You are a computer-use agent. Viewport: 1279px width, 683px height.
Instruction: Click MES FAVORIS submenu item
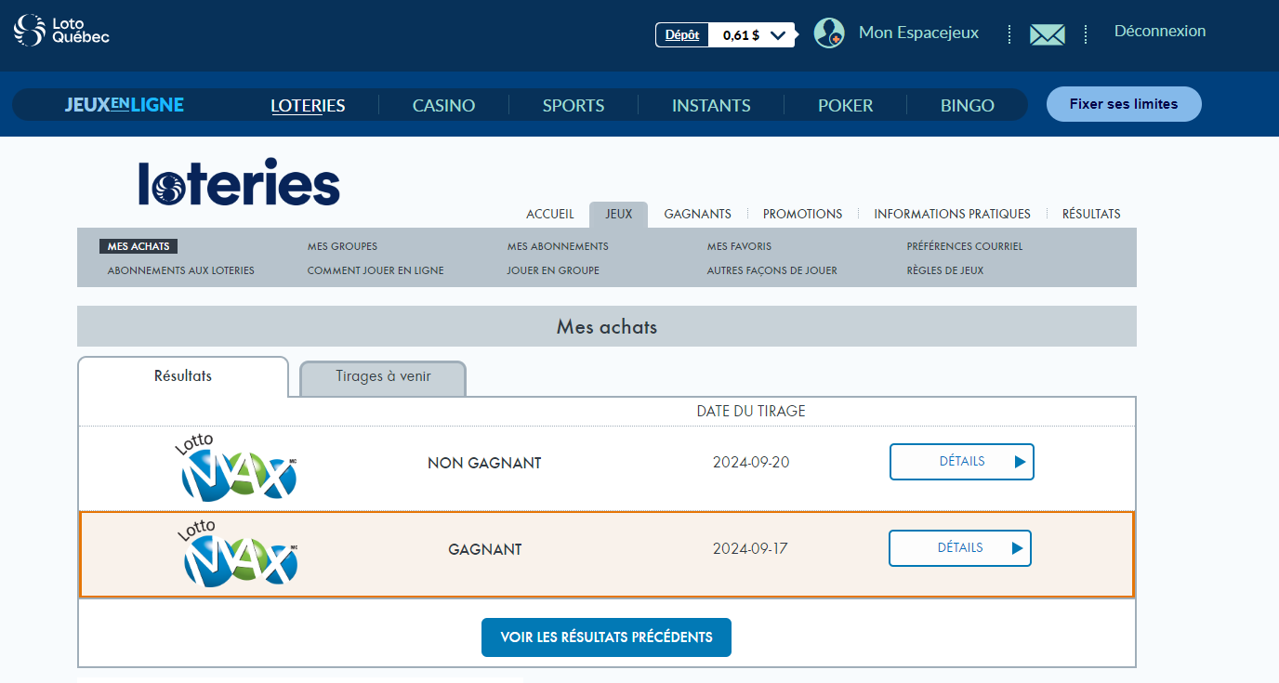point(739,246)
